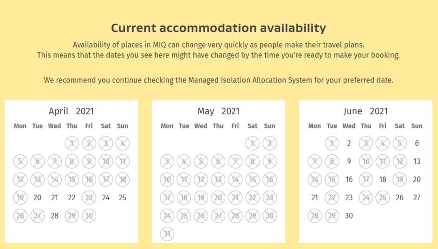Select June 13 availability
The height and width of the screenshot is (249, 438).
[417, 161]
